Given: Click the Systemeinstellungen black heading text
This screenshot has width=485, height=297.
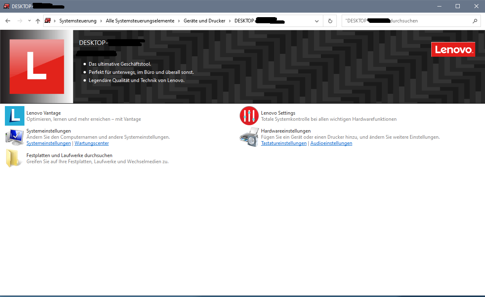Looking at the screenshot, I should click(48, 131).
